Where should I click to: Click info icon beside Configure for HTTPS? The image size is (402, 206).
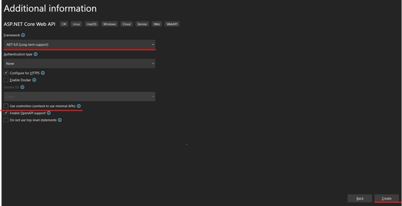43,73
